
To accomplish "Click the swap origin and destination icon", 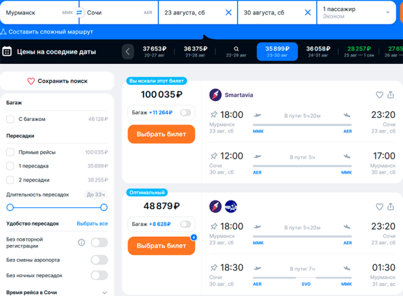I will [79, 12].
